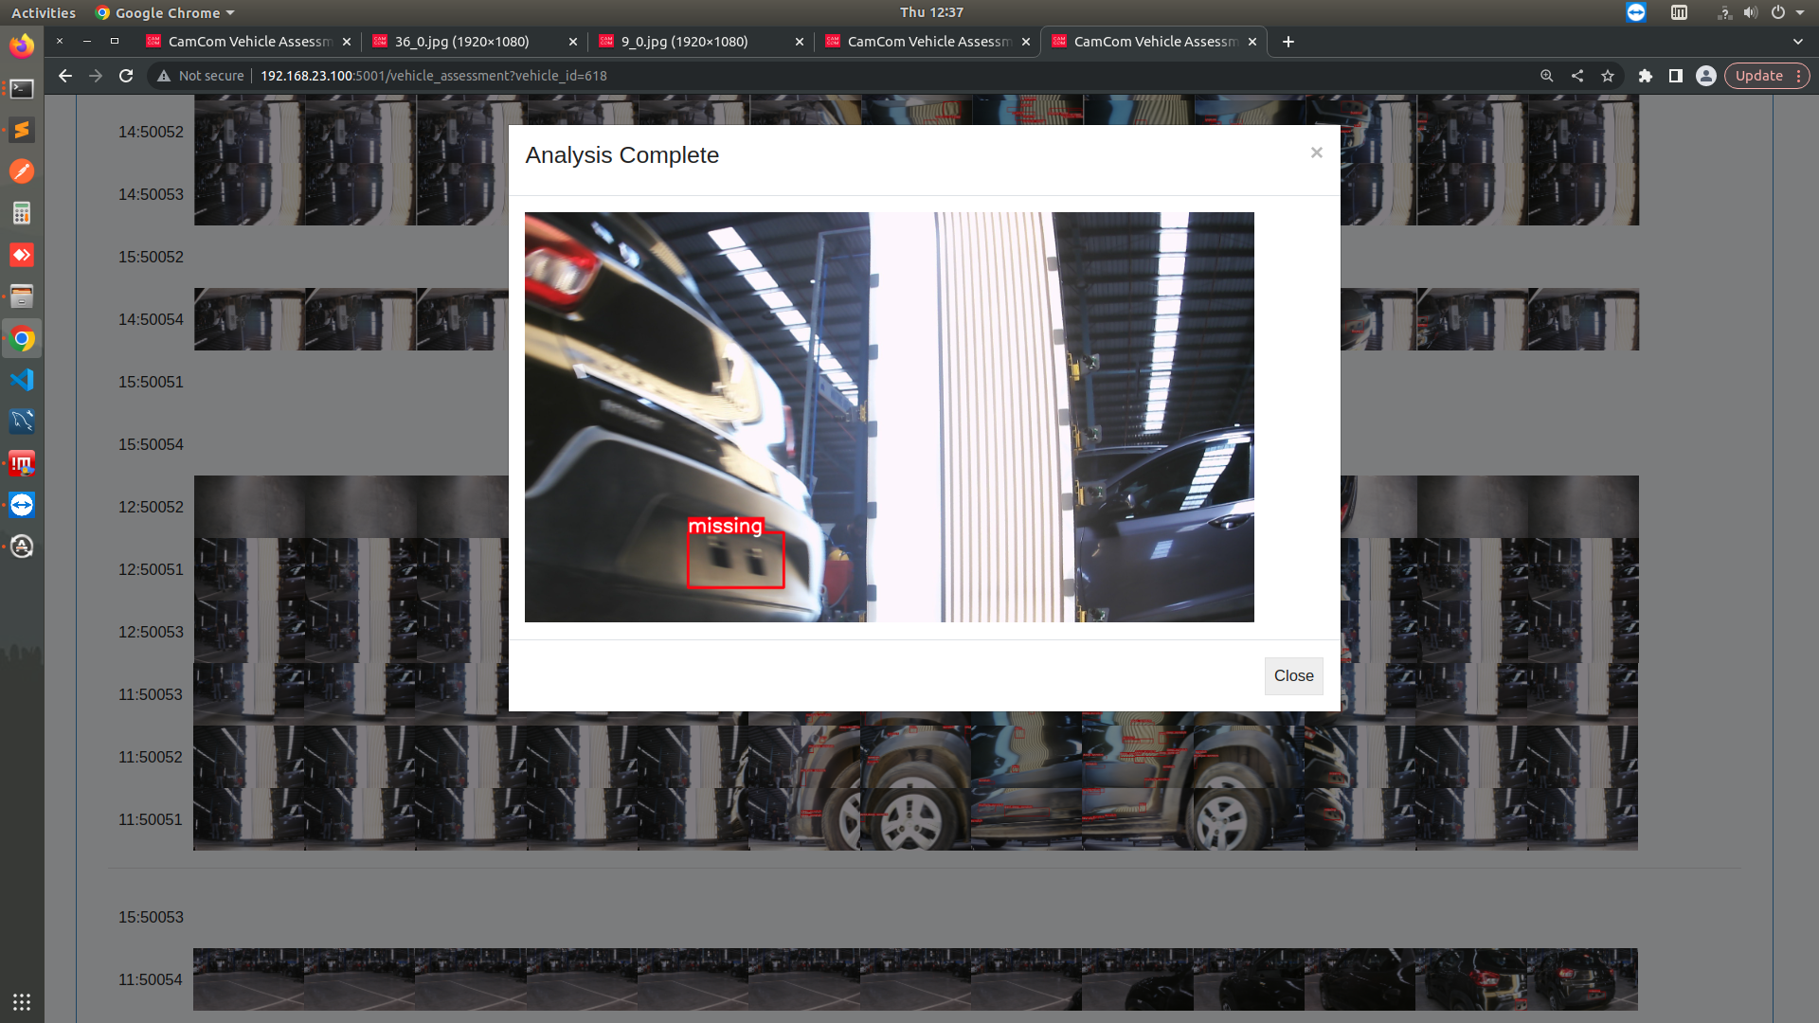Open the Calculator from the dock
This screenshot has width=1819, height=1023.
point(21,213)
